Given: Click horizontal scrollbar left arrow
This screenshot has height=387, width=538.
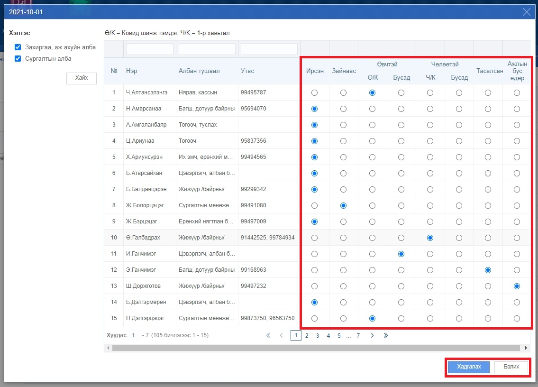Looking at the screenshot, I should tap(109, 348).
